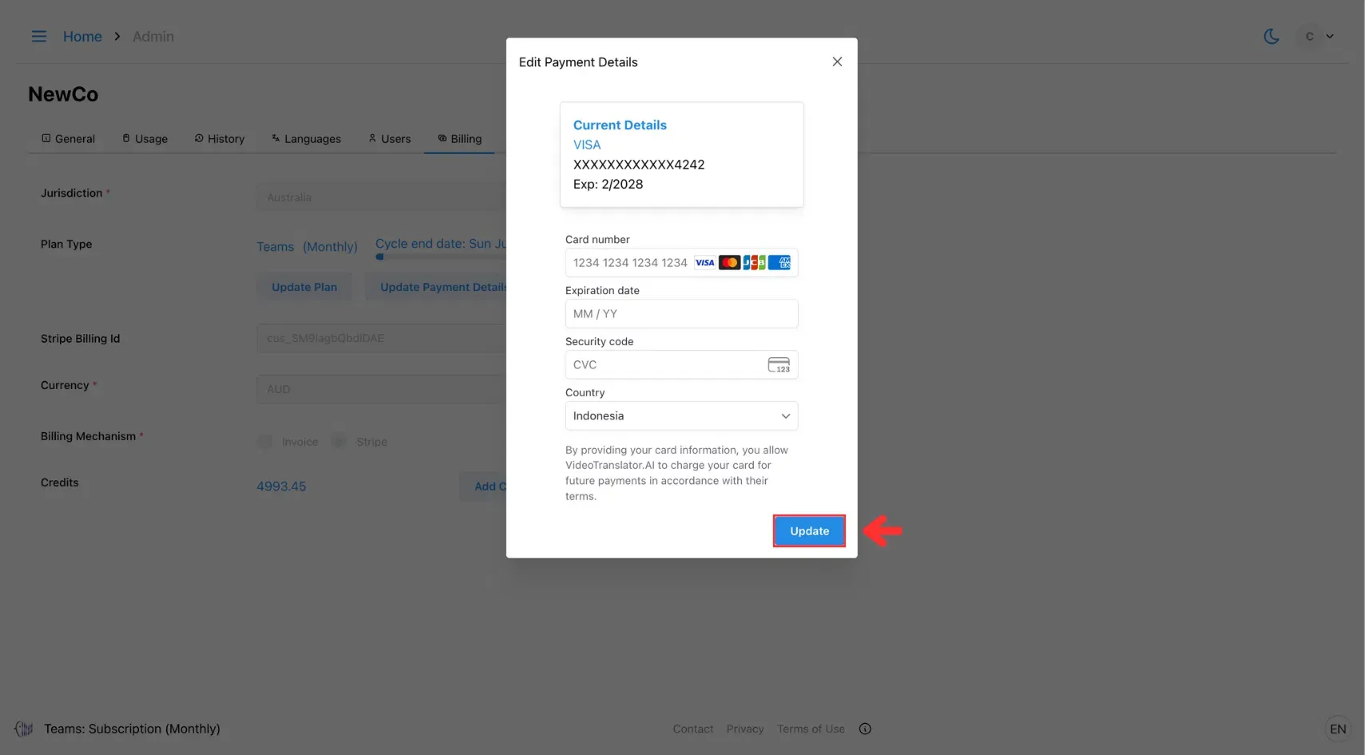Select the Stripe billing mechanism option

(x=339, y=441)
